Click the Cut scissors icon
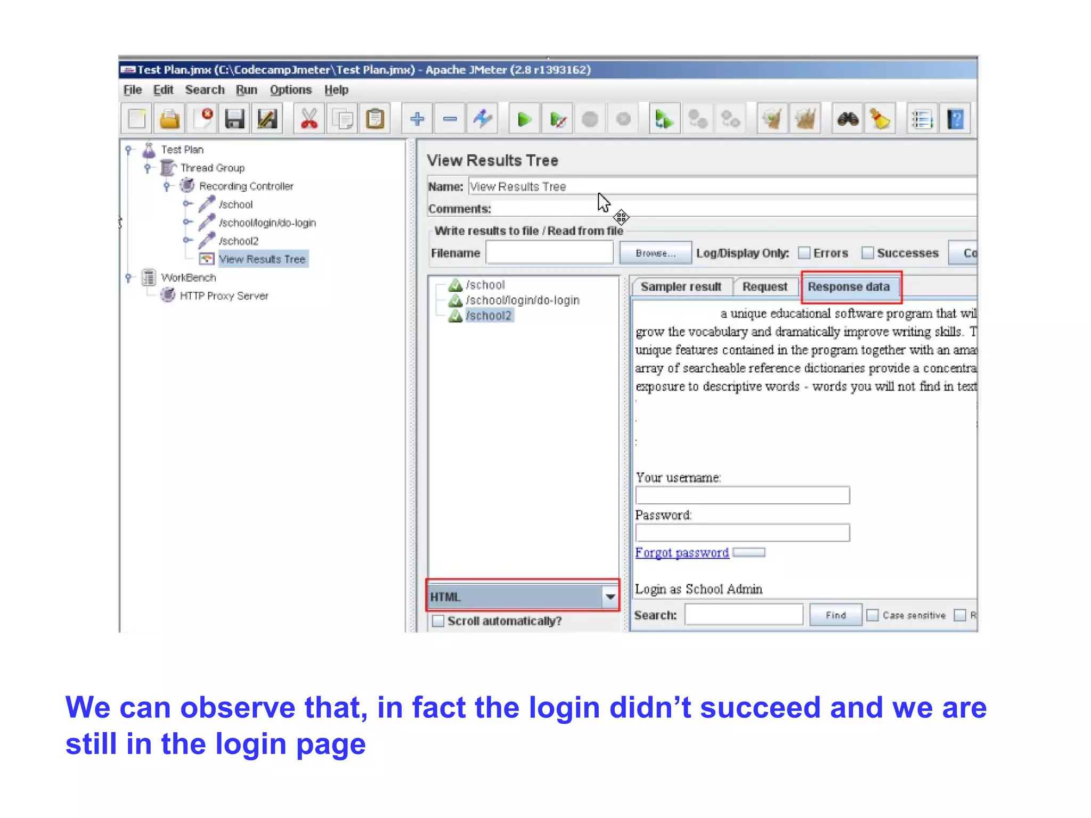The height and width of the screenshot is (818, 1091). 309,118
